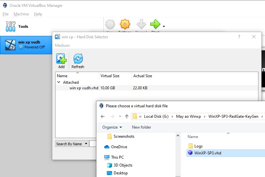The width and height of the screenshot is (265, 177).
Task: Expand the Start button dropdown arrow
Action: (164, 27)
